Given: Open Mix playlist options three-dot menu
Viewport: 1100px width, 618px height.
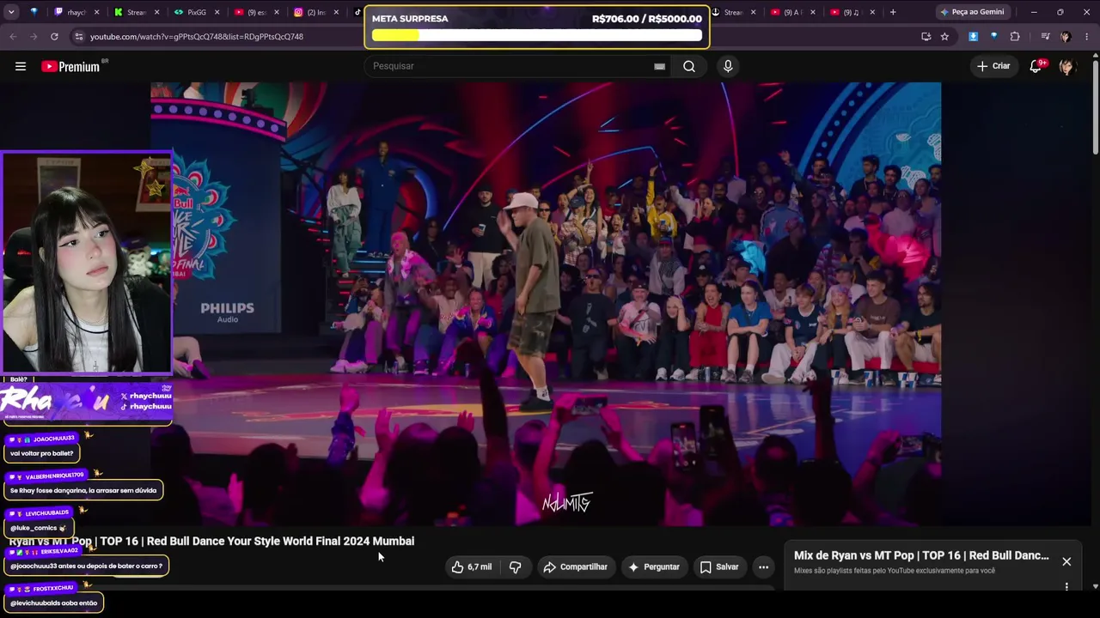Looking at the screenshot, I should coord(1066,587).
